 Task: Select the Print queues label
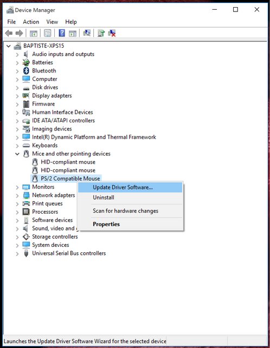click(x=47, y=203)
